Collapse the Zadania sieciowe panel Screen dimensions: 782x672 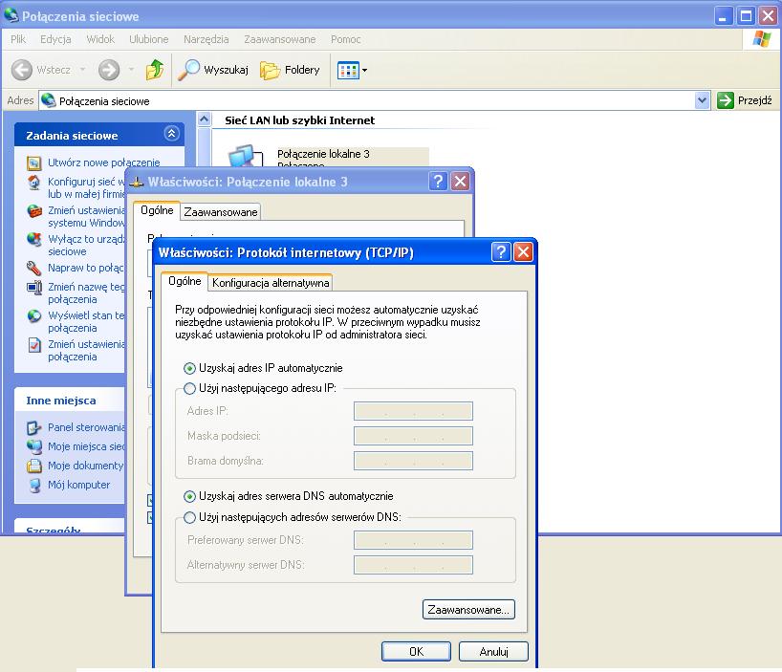(x=171, y=134)
